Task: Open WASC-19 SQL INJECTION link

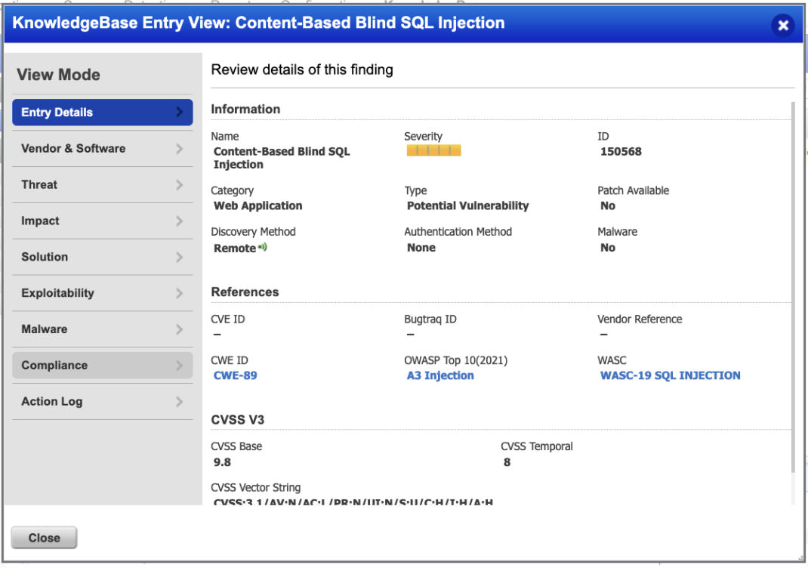Action: [670, 375]
